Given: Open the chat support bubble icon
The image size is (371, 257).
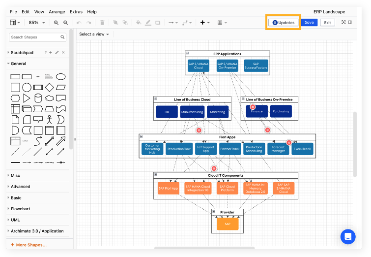Looking at the screenshot, I should pyautogui.click(x=348, y=237).
